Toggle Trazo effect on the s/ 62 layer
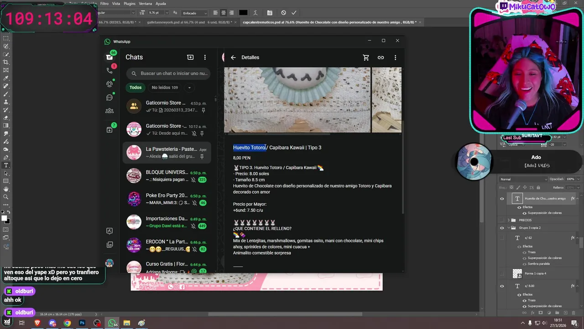 coord(524,252)
